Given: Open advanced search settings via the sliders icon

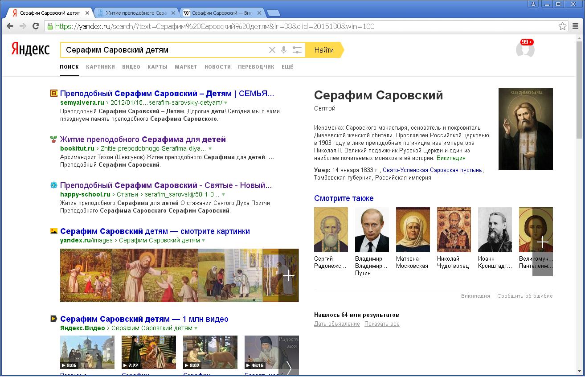Looking at the screenshot, I should [297, 50].
